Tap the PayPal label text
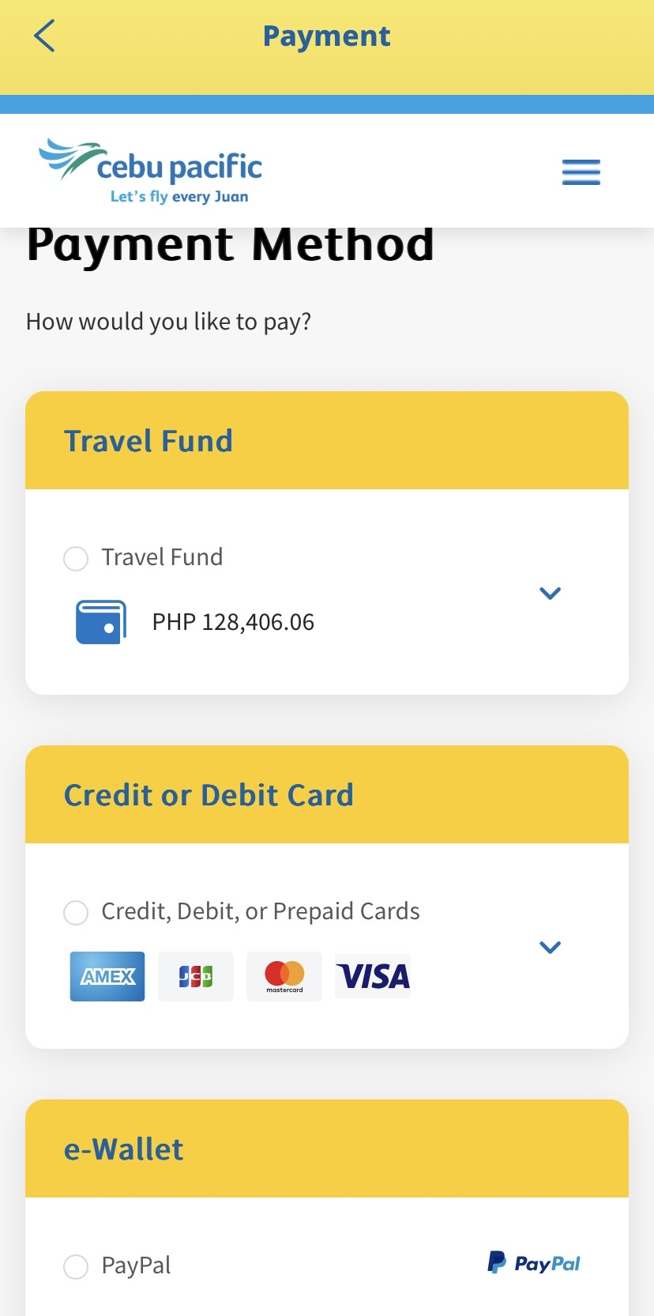Viewport: 654px width, 1316px height. coord(136,1266)
